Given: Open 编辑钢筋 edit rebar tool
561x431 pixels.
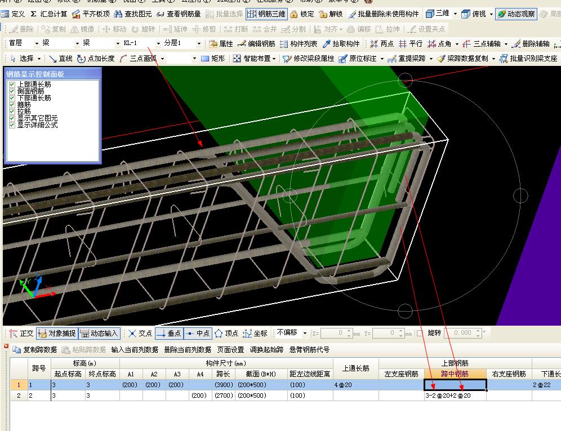Looking at the screenshot, I should pos(256,43).
